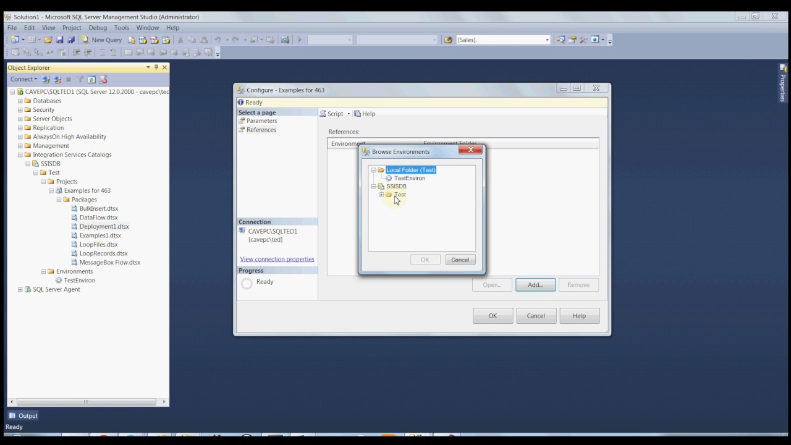
Task: Collapse Integration Services Catalogs node
Action: click(x=20, y=155)
